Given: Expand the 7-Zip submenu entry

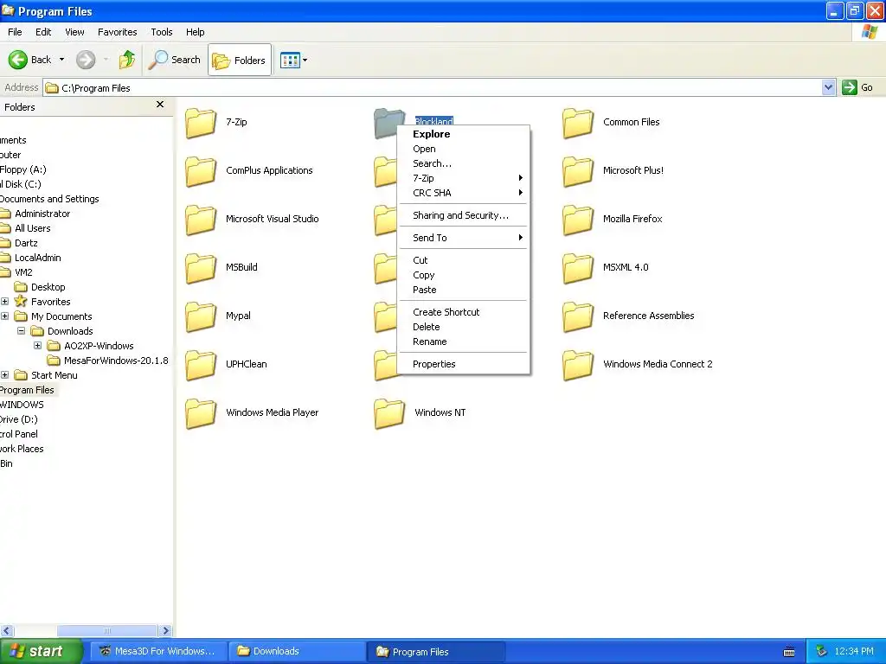Looking at the screenshot, I should coord(464,178).
